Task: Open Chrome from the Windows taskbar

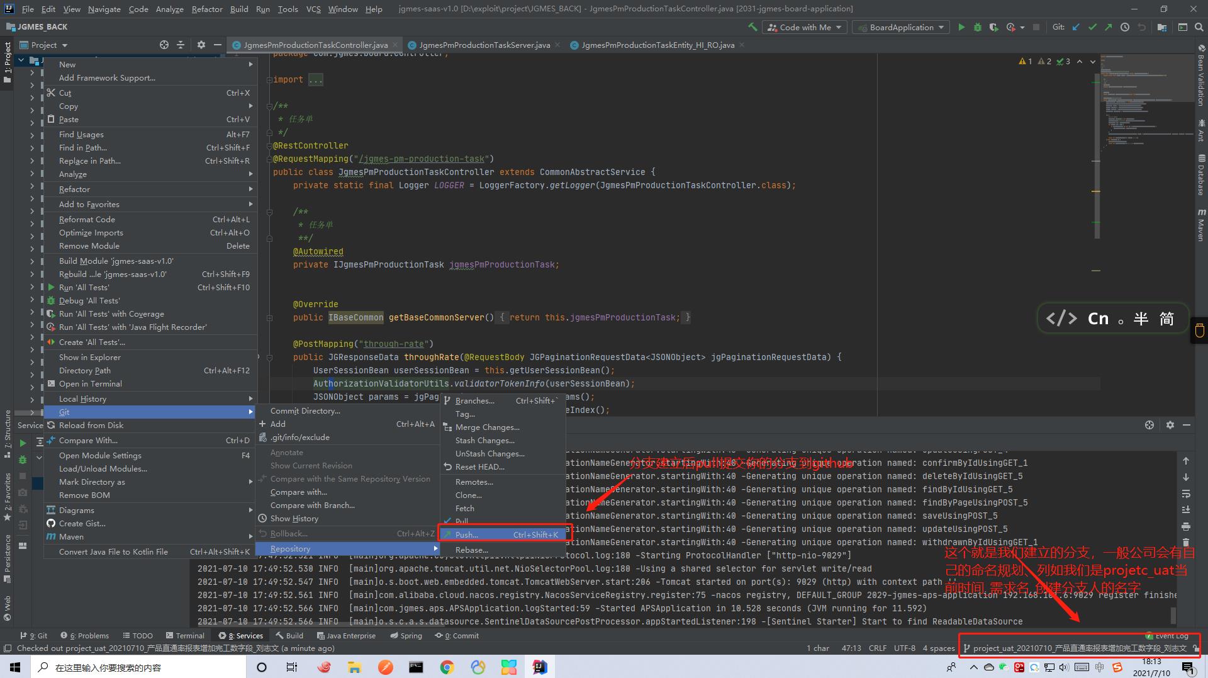Action: tap(447, 667)
